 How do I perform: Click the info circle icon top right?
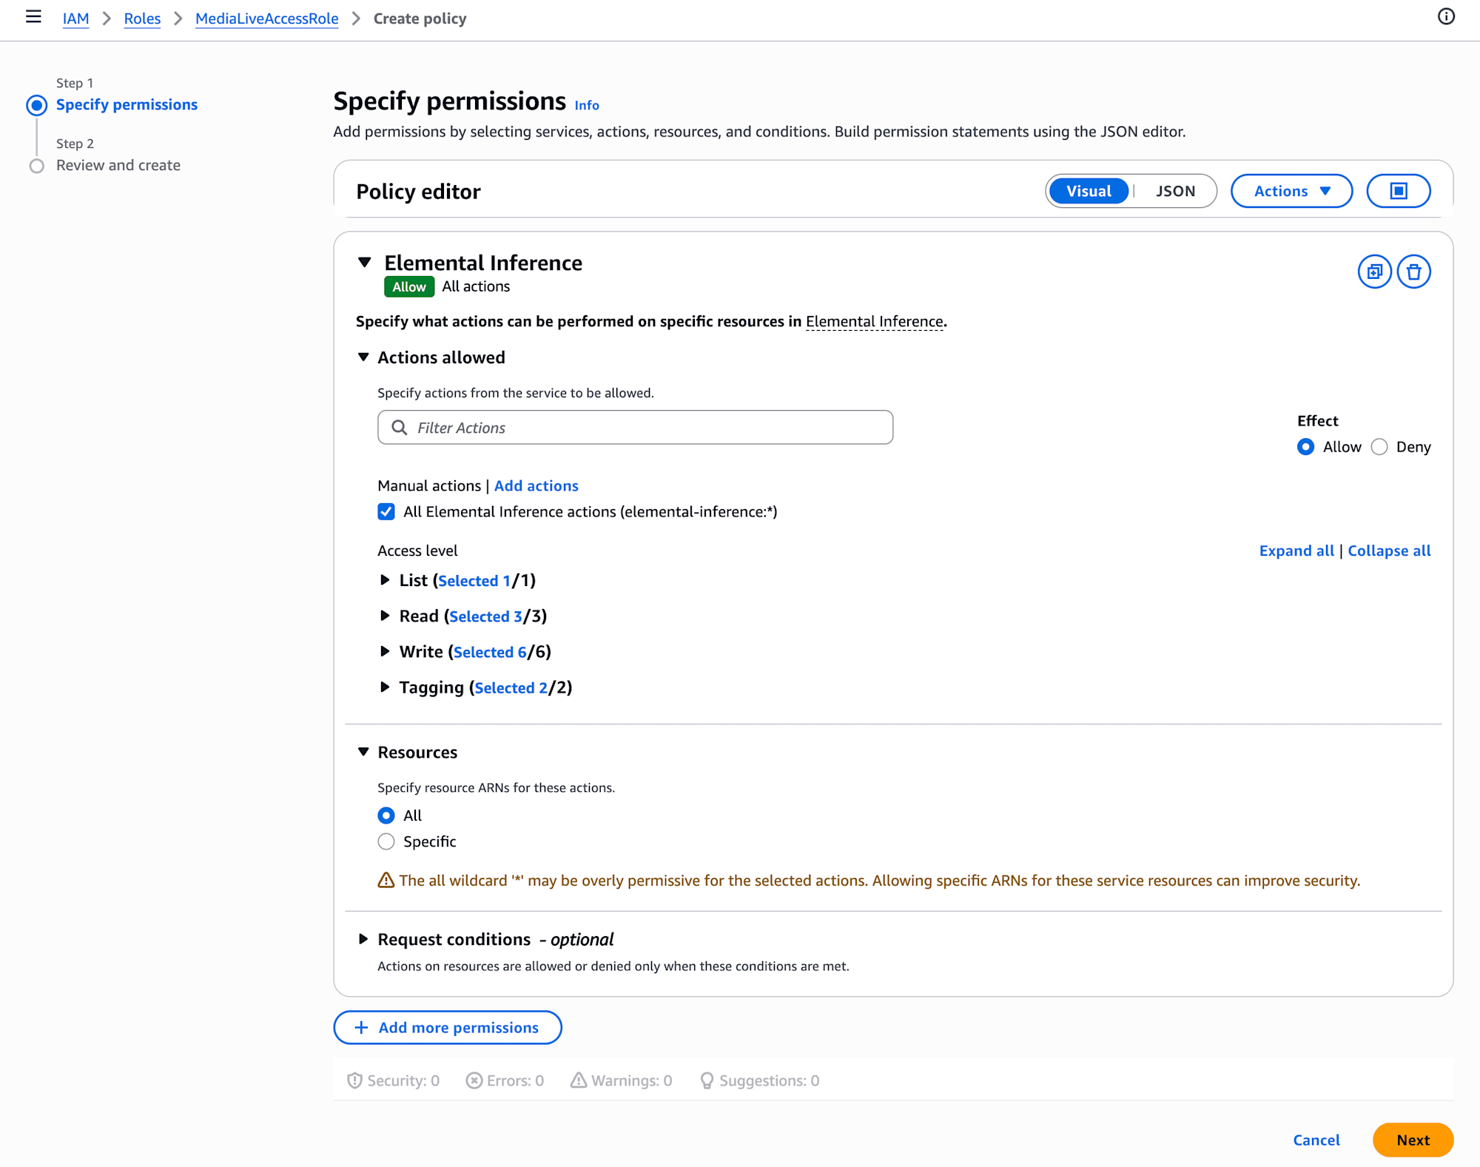[1446, 17]
